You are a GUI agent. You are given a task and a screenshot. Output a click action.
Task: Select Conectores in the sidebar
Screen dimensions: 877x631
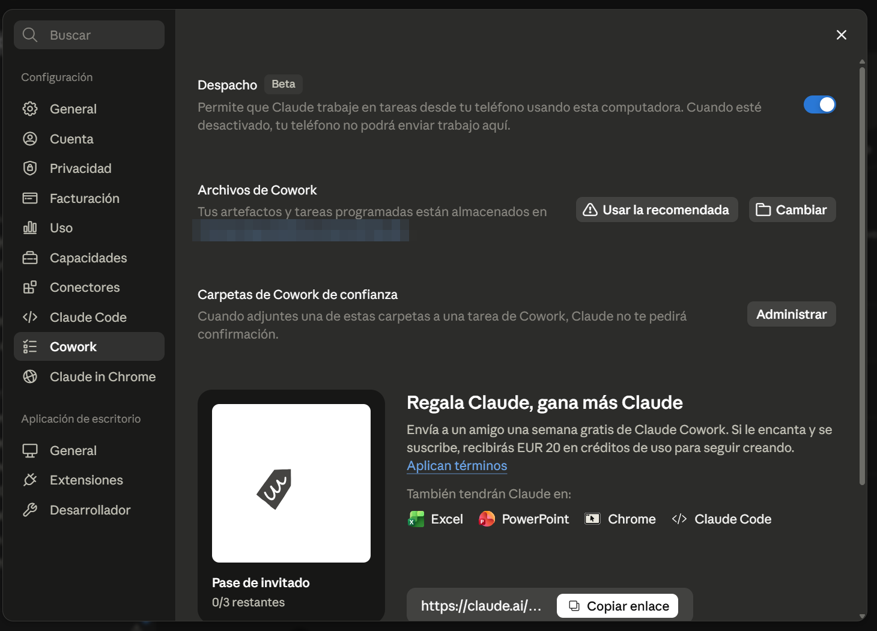coord(89,287)
